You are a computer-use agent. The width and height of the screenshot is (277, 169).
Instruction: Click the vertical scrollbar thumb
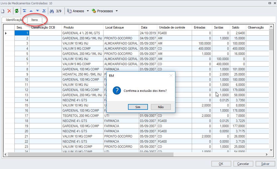point(271,40)
